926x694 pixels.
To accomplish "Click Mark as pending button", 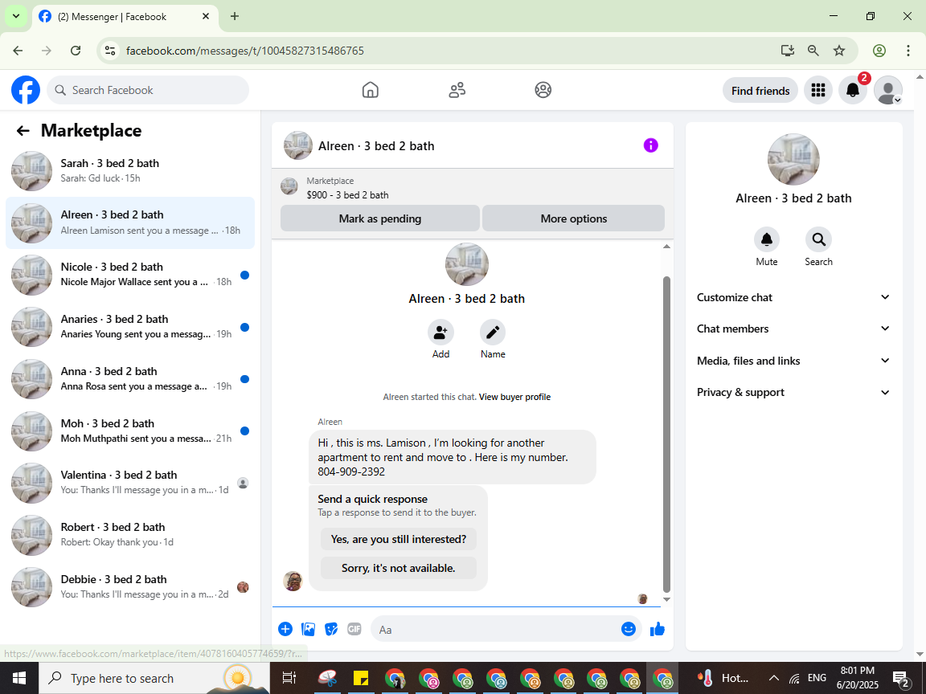I will (379, 218).
